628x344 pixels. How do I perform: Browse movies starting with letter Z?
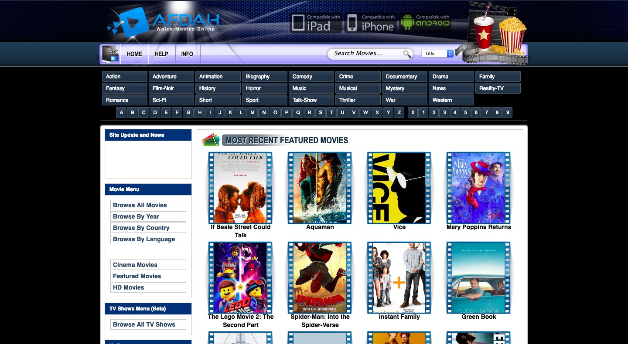tap(399, 113)
